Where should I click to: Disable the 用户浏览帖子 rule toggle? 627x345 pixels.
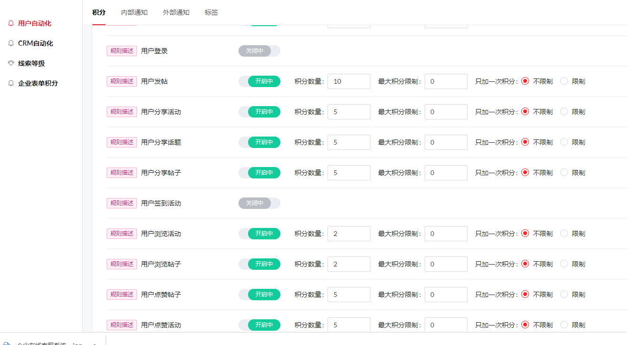(259, 264)
